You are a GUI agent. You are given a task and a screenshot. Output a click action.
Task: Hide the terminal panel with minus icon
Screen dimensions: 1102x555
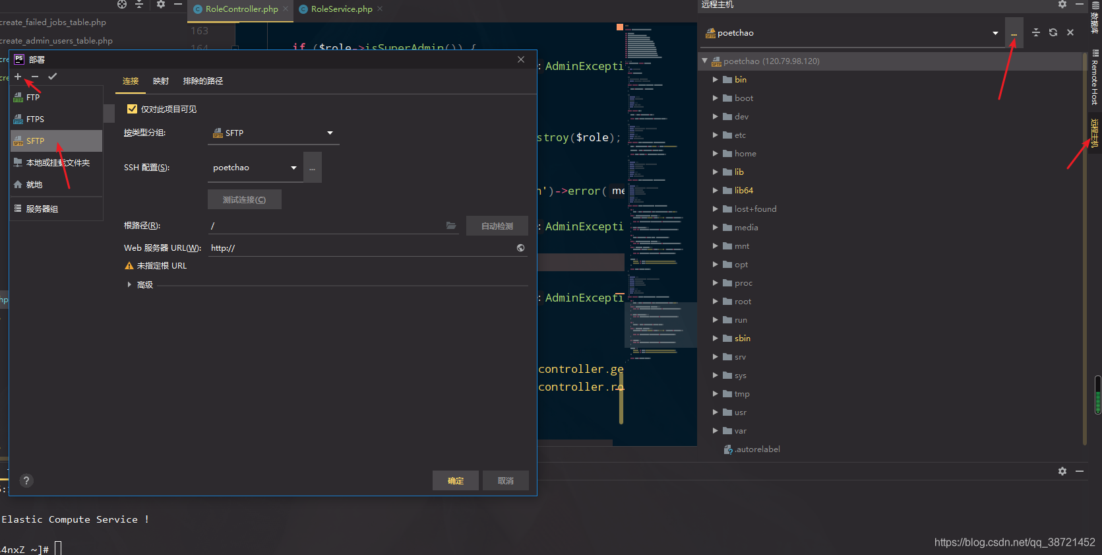coord(1080,471)
